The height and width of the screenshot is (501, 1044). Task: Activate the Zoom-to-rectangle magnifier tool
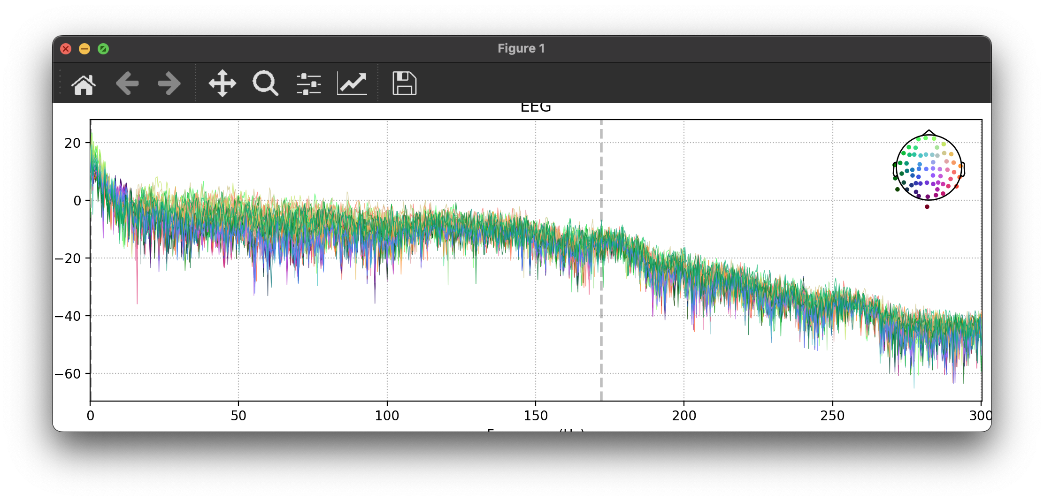point(265,83)
